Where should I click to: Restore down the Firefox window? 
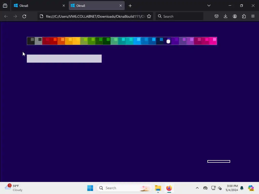[x=242, y=6]
